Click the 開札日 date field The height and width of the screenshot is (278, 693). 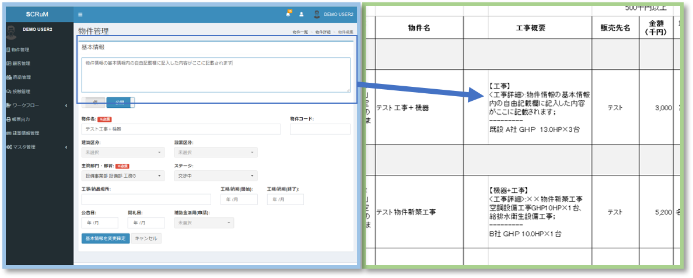point(146,223)
